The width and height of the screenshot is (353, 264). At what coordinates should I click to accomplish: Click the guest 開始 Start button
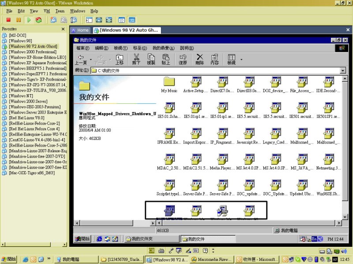83,239
